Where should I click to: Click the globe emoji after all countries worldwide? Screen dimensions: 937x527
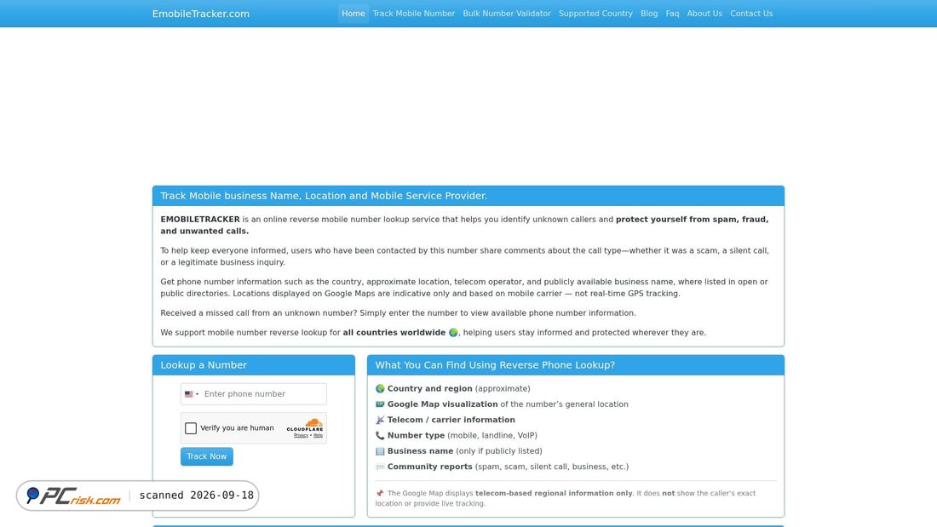453,333
